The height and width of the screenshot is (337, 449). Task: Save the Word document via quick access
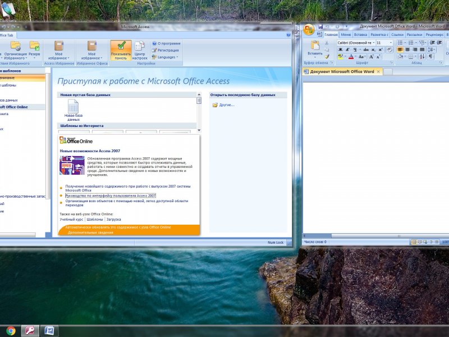pyautogui.click(x=320, y=26)
